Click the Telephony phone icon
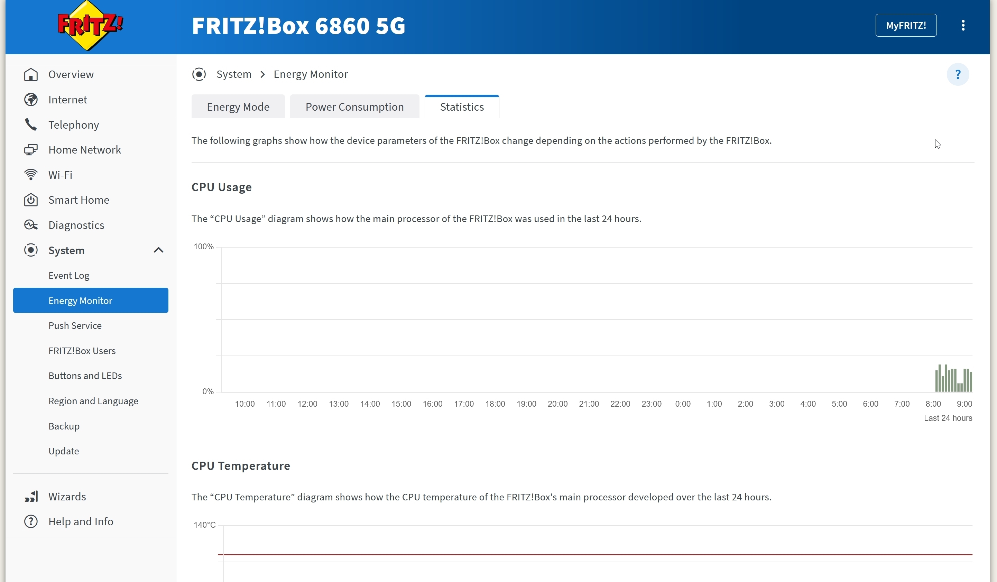The height and width of the screenshot is (582, 997). tap(31, 124)
